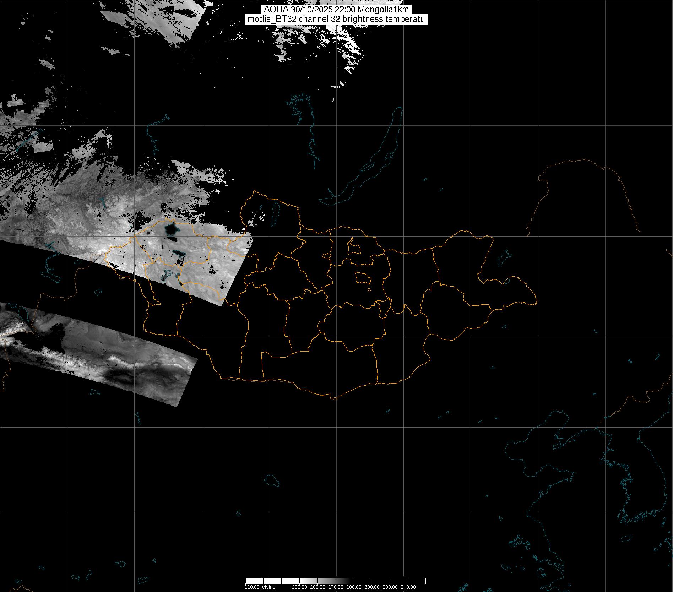
Task: Click the '290.00' color bar label
Action: (x=372, y=587)
